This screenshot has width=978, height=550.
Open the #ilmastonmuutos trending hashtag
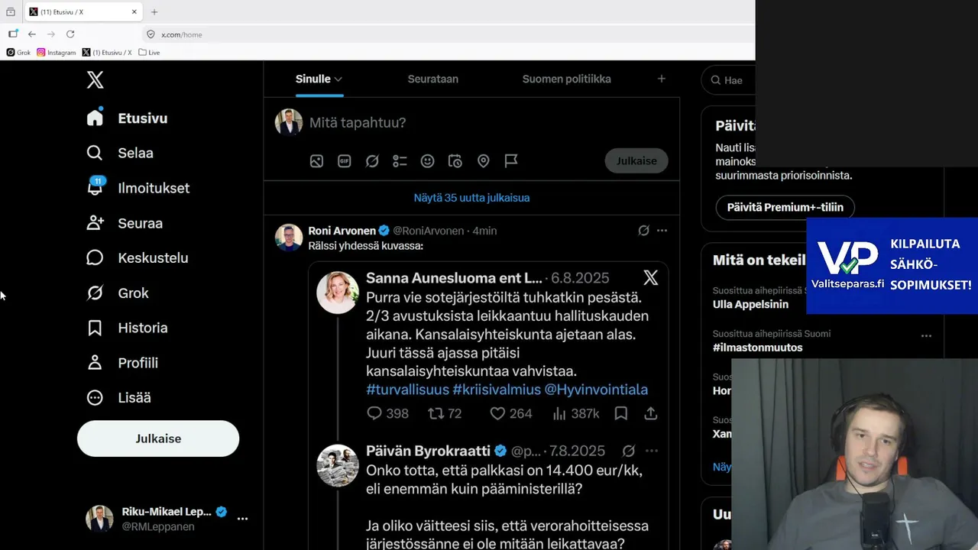(x=757, y=348)
